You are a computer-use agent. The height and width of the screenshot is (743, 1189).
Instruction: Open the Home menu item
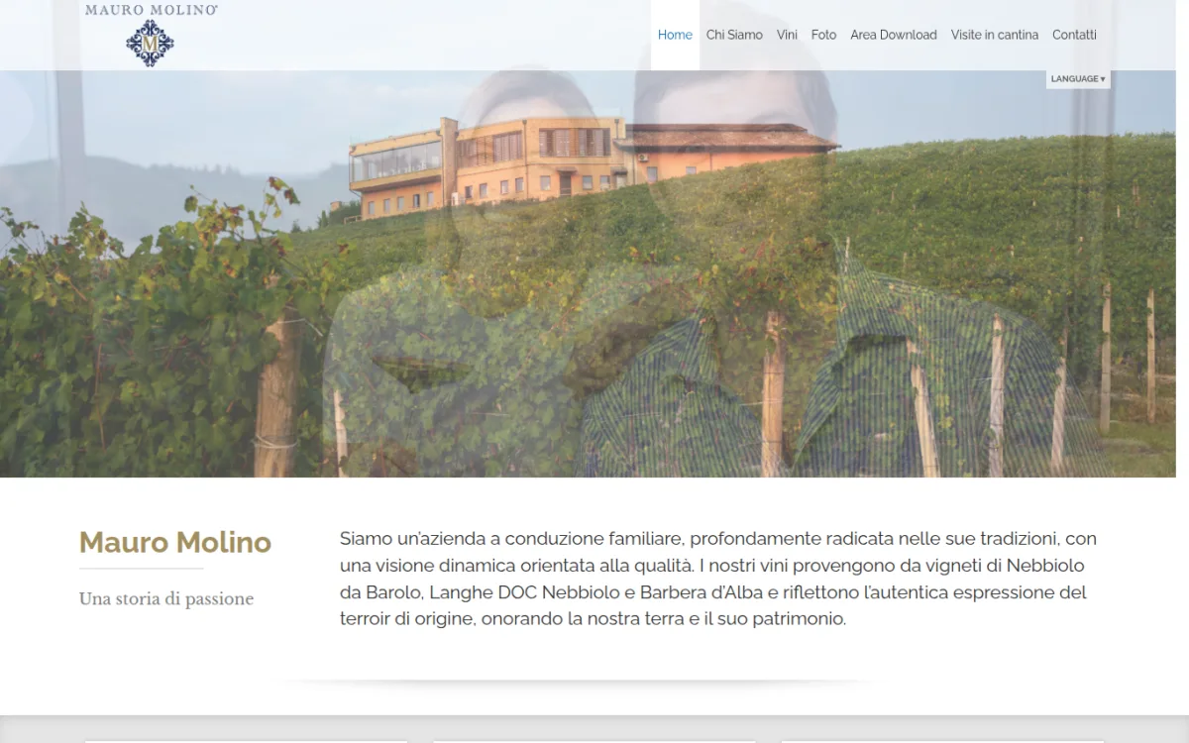coord(675,35)
